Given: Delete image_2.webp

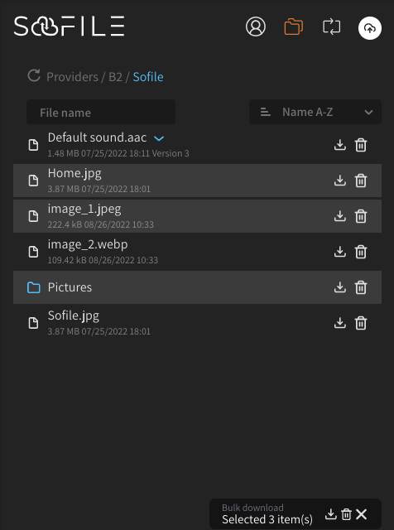Looking at the screenshot, I should 361,252.
